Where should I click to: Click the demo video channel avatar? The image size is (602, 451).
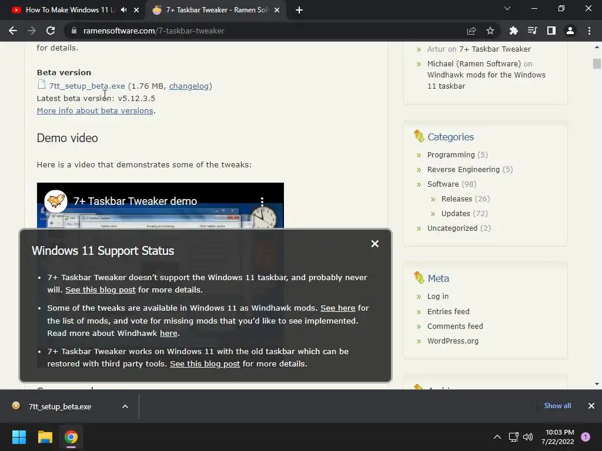click(x=56, y=201)
